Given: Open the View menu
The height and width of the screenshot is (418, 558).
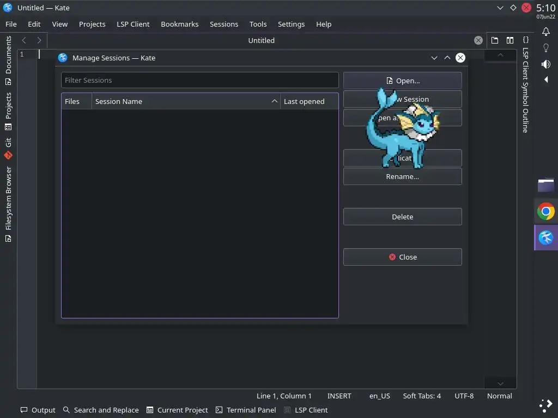Looking at the screenshot, I should [60, 24].
